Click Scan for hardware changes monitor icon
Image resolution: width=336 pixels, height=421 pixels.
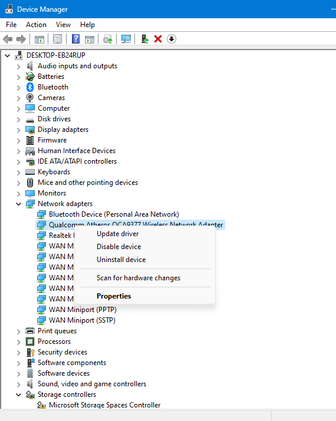126,39
